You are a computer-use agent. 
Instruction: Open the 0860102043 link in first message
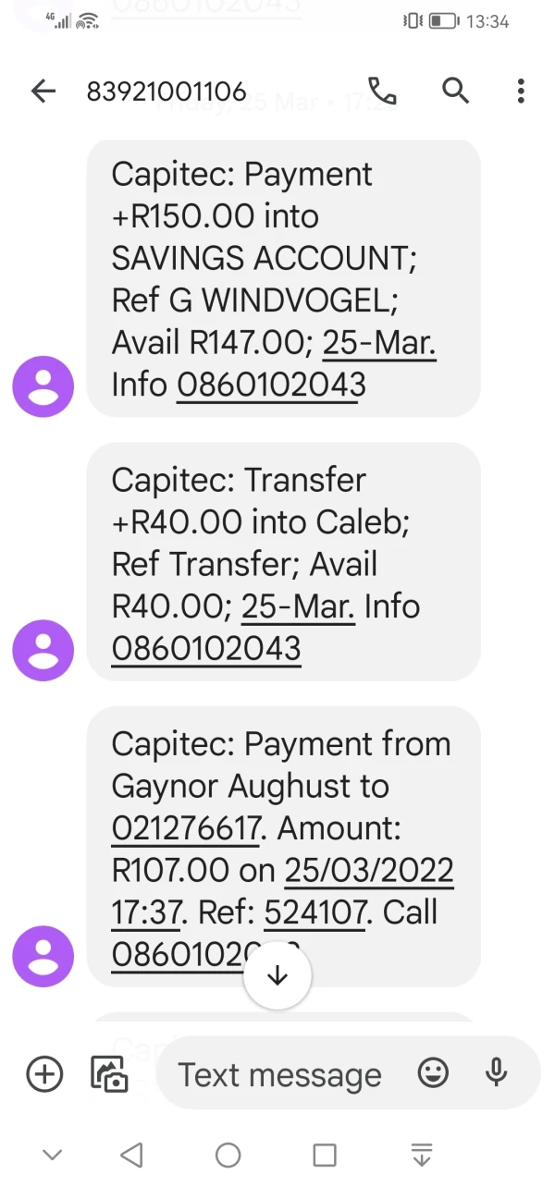271,385
